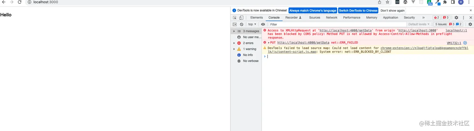Click the Hello text on the page
474x131 pixels.
(x=6, y=15)
